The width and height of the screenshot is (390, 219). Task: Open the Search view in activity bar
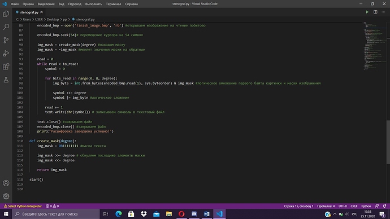click(6, 27)
